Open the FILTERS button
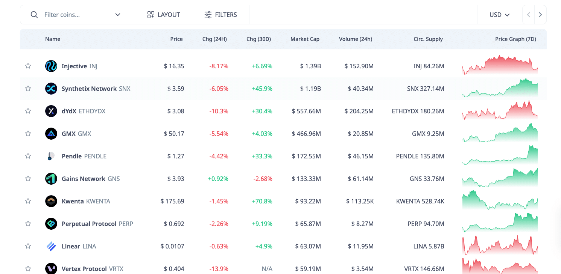561x274 pixels. tap(220, 15)
